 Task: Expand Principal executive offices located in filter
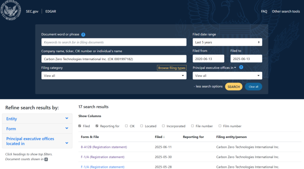(x=37, y=141)
